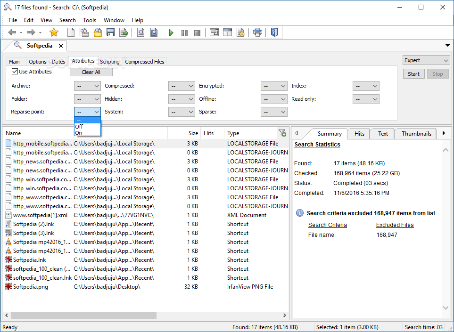Open the Hidden attribute dropdown
This screenshot has width=454, height=332.
(182, 99)
